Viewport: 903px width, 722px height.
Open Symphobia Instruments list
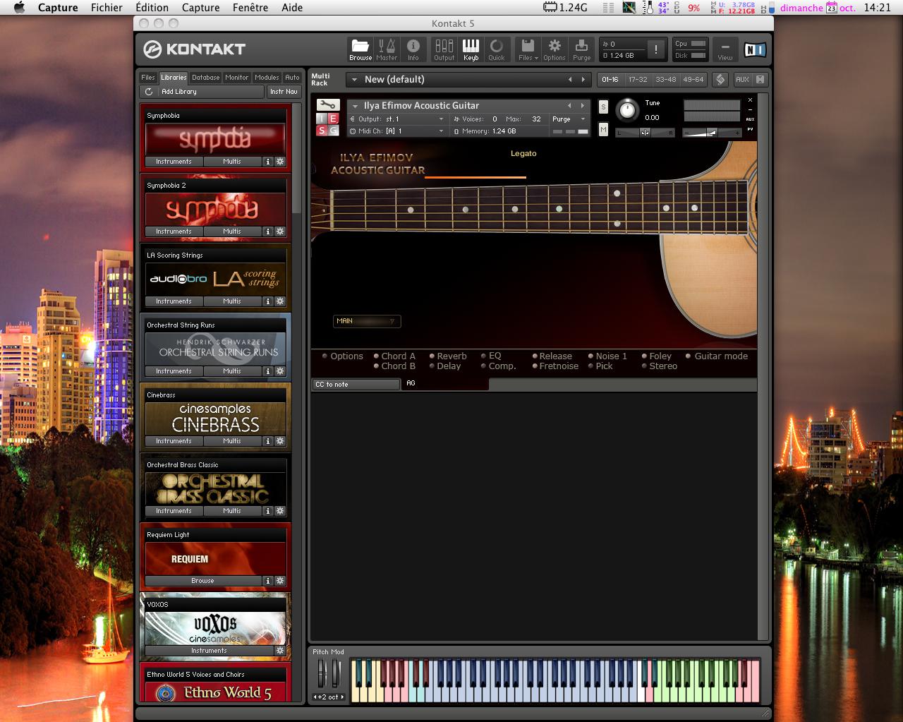click(x=174, y=162)
